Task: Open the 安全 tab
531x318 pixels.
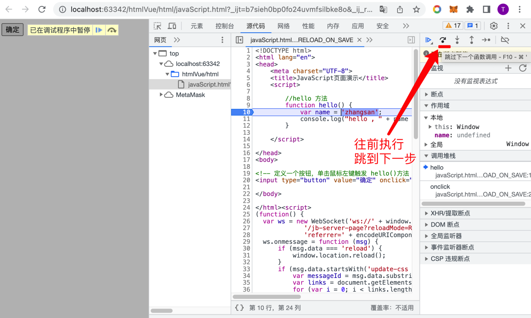Action: click(383, 26)
